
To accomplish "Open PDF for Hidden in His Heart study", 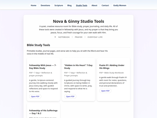I will coord(70,96).
